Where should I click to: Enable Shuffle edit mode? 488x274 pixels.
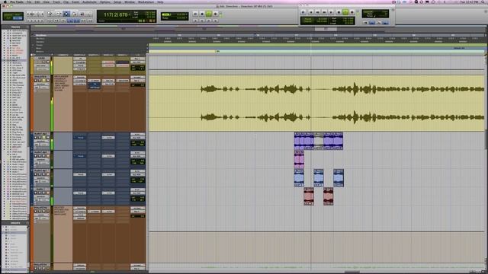click(8, 14)
